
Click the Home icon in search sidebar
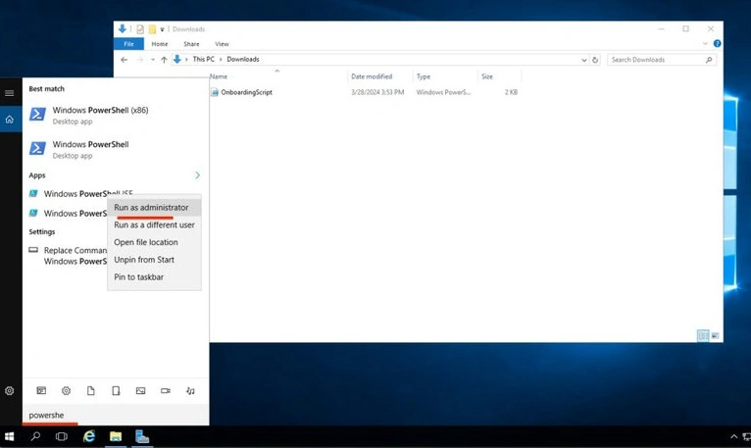(x=10, y=120)
